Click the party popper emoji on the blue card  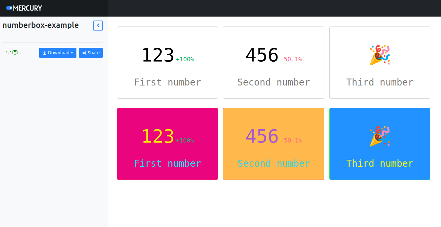[x=380, y=136]
